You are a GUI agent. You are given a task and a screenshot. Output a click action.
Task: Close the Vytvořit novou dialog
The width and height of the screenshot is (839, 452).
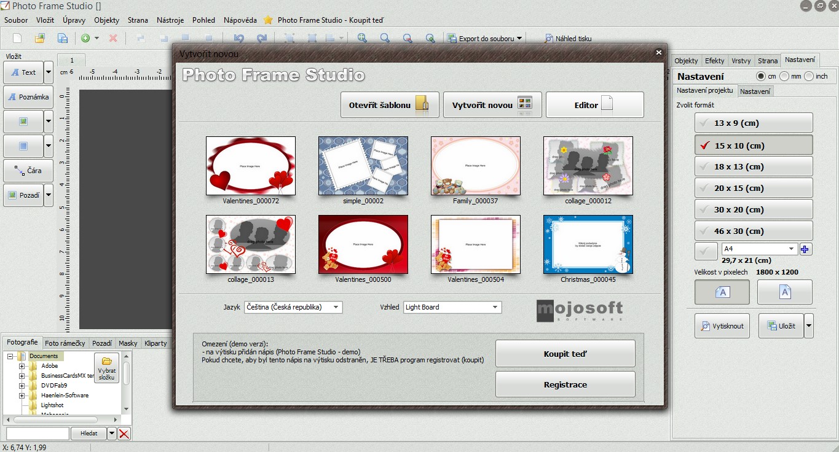(659, 53)
